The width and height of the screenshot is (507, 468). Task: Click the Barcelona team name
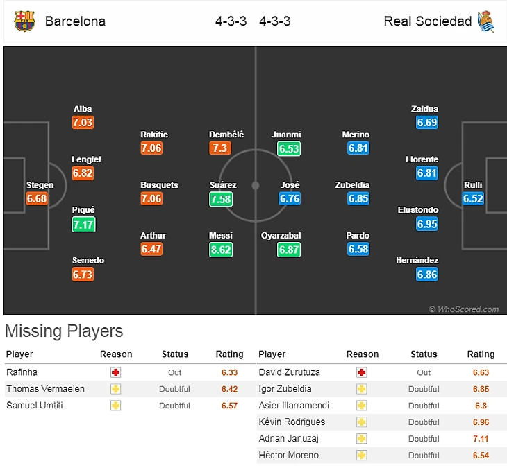point(75,21)
